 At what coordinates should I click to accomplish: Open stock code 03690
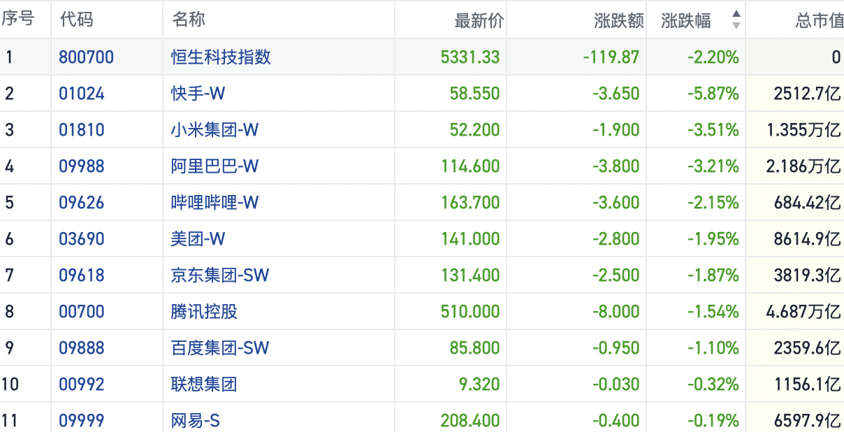coord(82,238)
